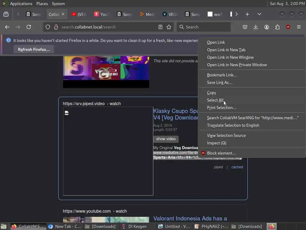
Task: Open Klasky Csupo Sparta result title link
Action: 176,114
